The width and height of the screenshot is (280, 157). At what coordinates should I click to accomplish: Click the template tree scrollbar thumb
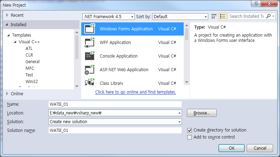point(77,47)
